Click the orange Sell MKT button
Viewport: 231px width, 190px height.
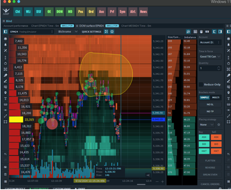216,151
